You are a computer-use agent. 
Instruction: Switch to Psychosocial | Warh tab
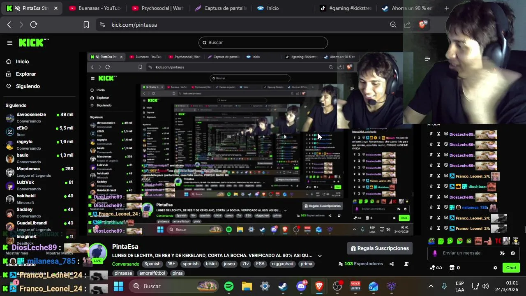tap(158, 8)
